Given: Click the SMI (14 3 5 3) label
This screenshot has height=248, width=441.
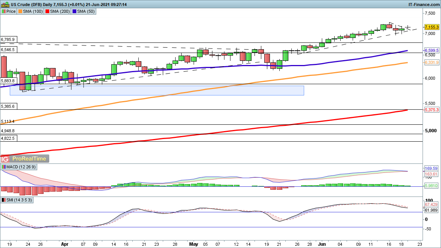Looking at the screenshot, I should pos(17,200).
